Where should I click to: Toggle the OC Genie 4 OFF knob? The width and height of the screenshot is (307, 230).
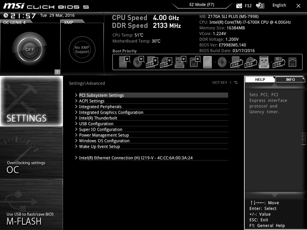click(30, 49)
